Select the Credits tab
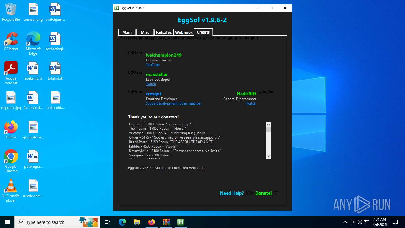405x228 pixels. click(203, 32)
